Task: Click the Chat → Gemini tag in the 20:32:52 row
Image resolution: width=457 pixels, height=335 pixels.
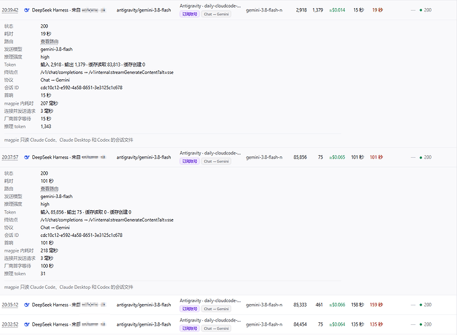Action: (216, 328)
